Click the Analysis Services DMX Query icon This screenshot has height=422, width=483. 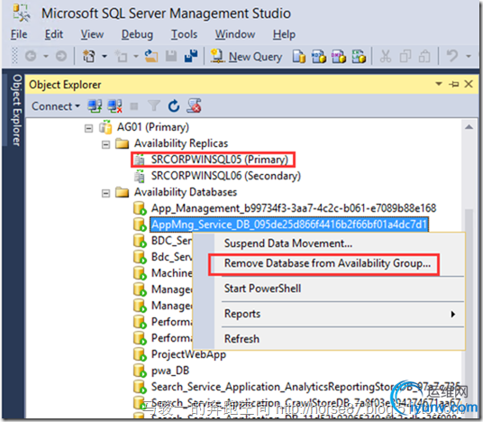tap(339, 57)
